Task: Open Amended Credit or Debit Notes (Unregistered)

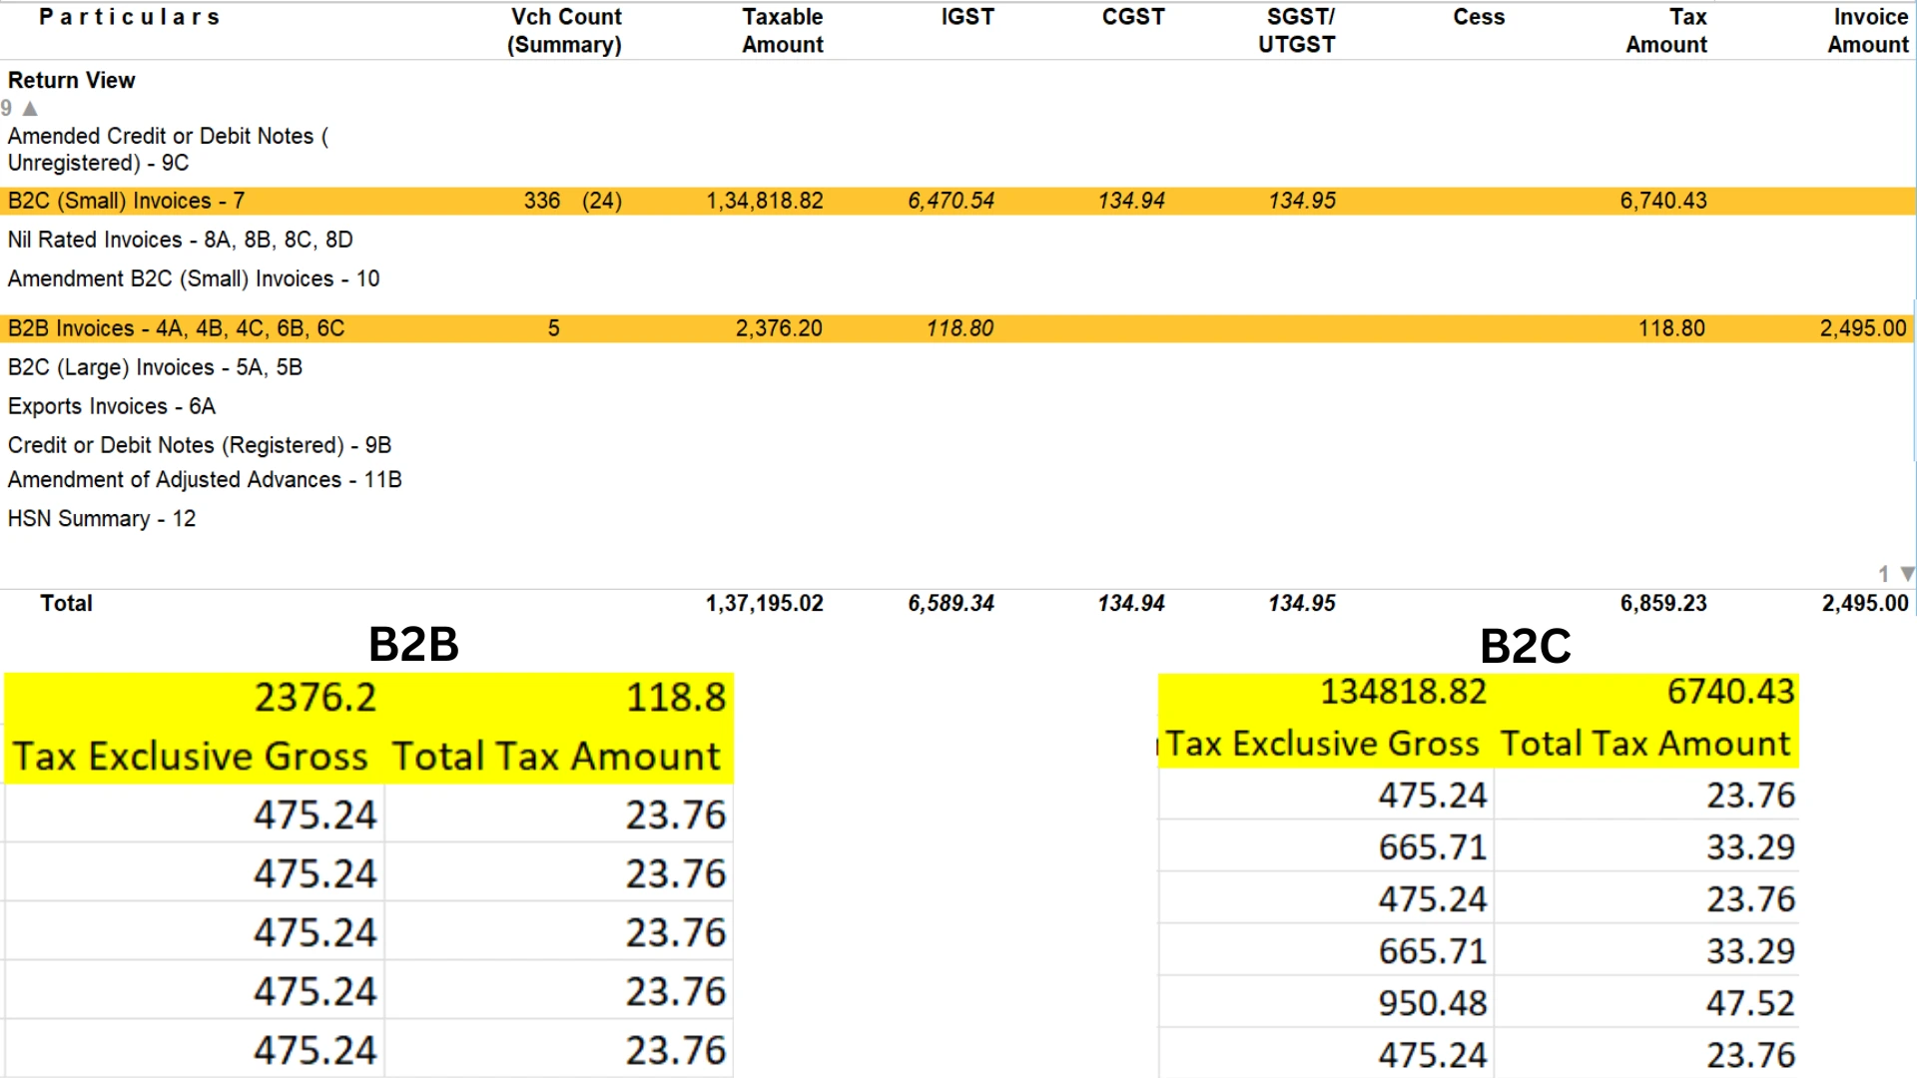Action: coord(167,149)
